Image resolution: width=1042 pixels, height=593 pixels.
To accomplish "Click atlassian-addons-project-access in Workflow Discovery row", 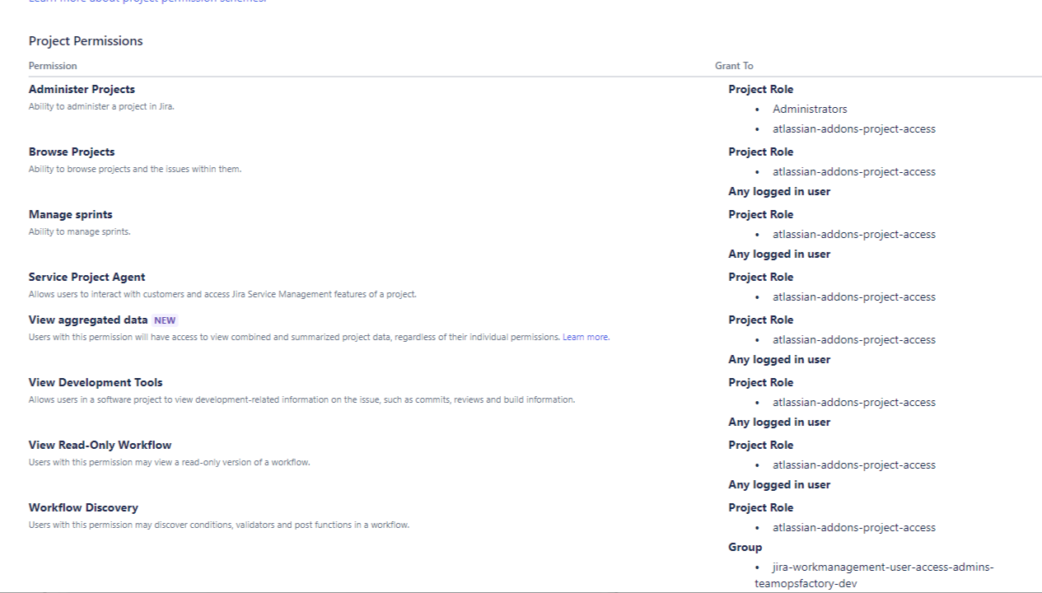I will 854,527.
